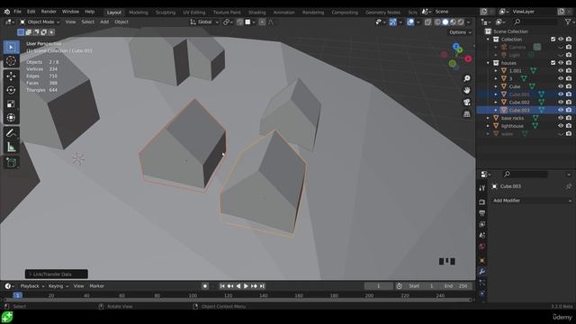576x324 pixels.
Task: Select wireframe viewport shading
Action: 437,22
